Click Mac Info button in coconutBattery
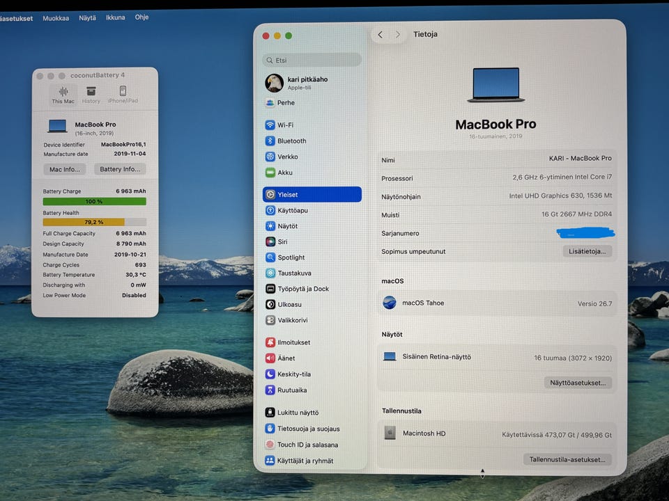The width and height of the screenshot is (669, 501). click(64, 169)
